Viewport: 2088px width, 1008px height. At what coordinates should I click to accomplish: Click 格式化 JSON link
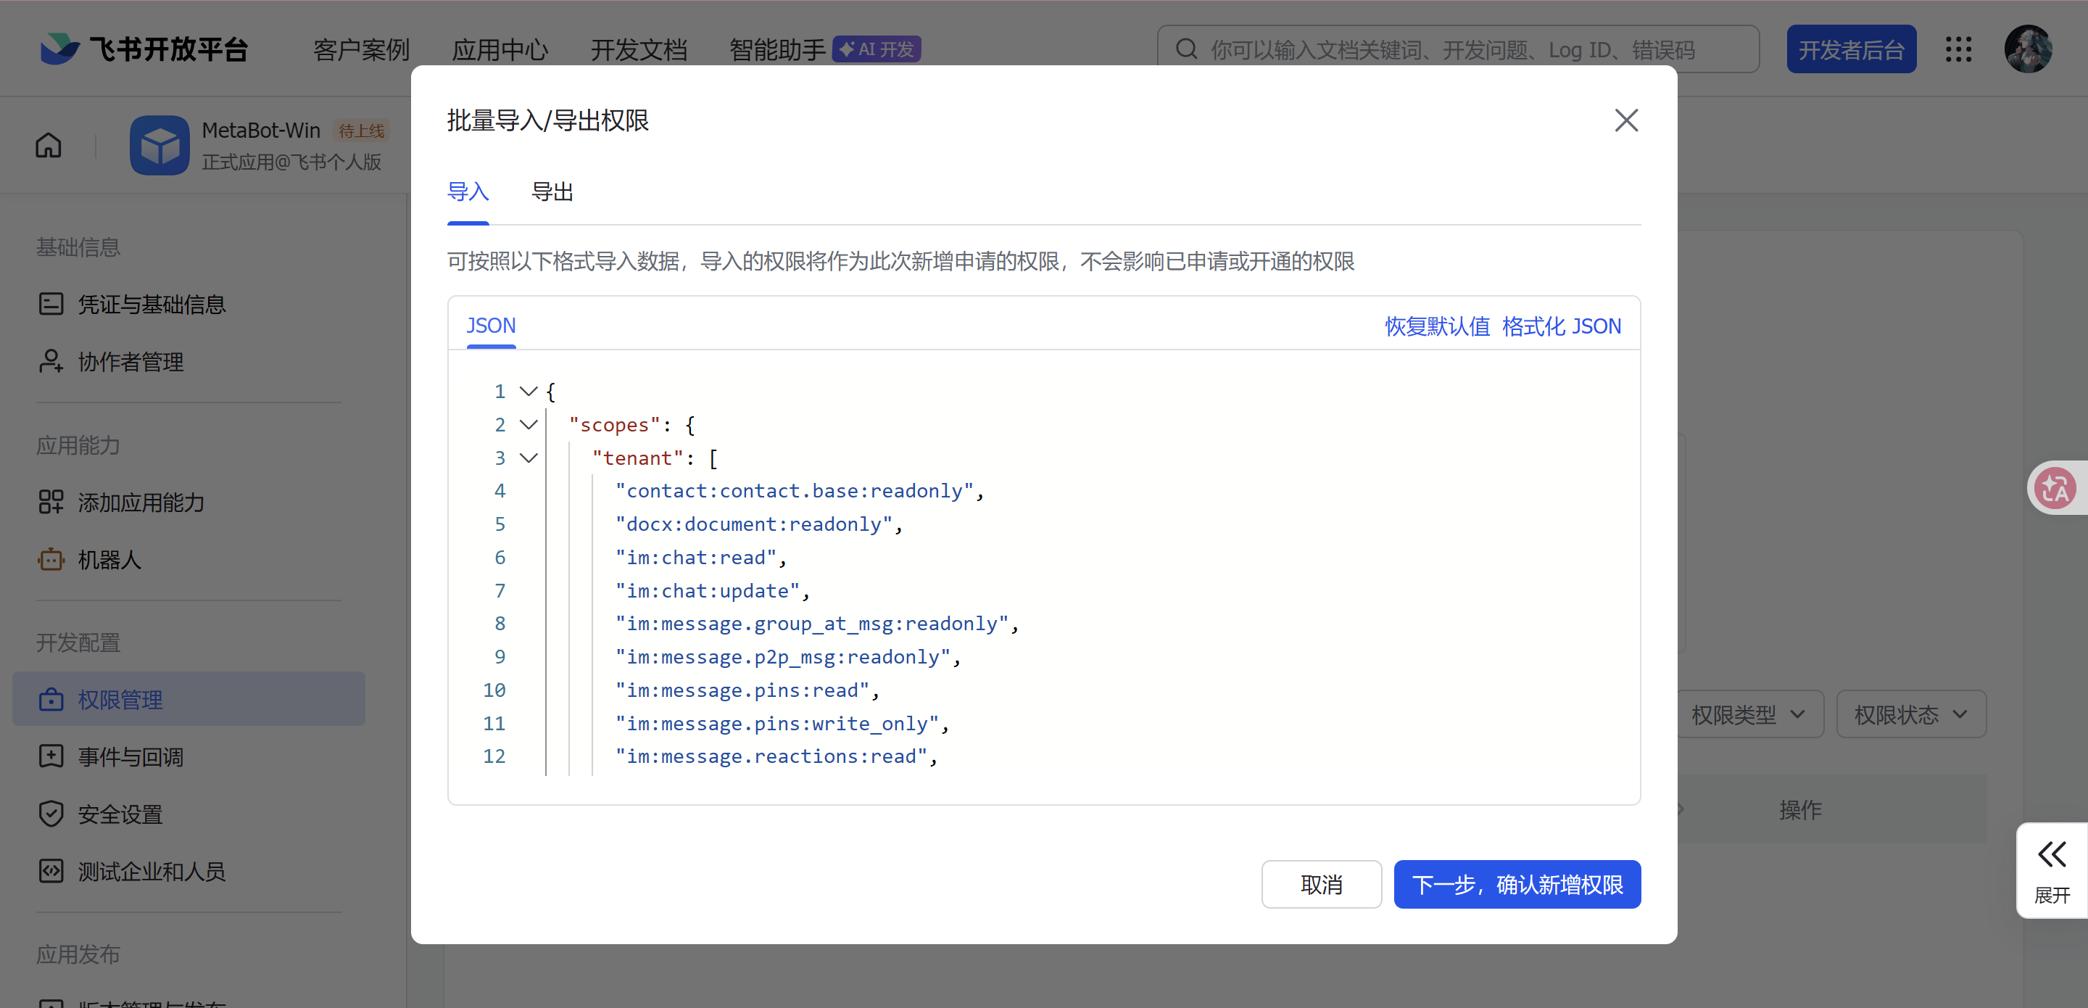pyautogui.click(x=1561, y=326)
